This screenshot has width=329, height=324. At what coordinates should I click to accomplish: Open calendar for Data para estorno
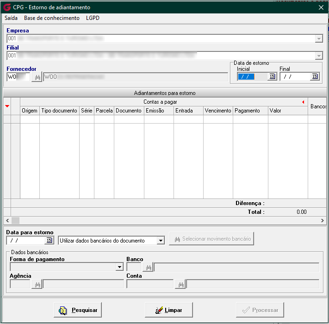[49, 240]
